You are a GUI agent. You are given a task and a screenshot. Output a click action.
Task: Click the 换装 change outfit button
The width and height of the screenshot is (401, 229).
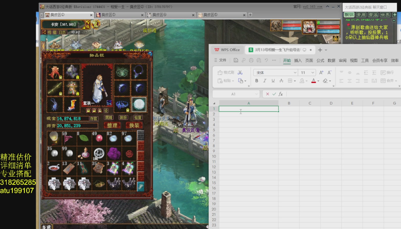point(134,126)
